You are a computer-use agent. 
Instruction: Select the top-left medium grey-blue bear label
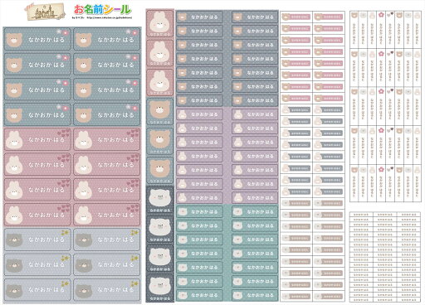(199, 17)
